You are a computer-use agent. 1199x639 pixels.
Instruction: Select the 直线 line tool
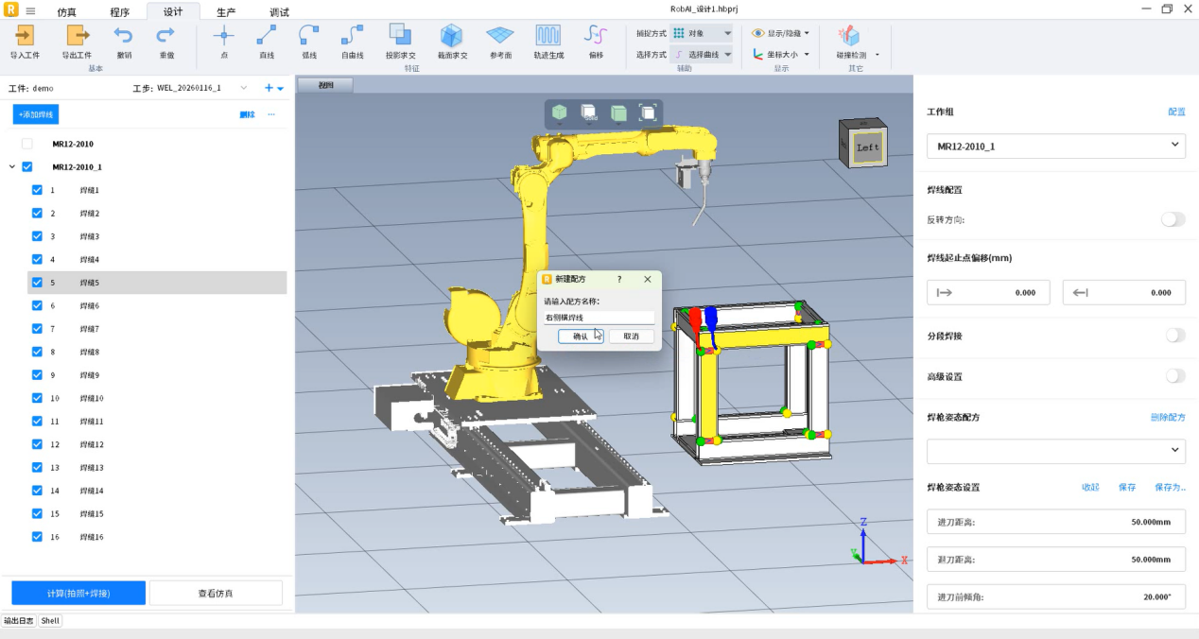pos(267,37)
